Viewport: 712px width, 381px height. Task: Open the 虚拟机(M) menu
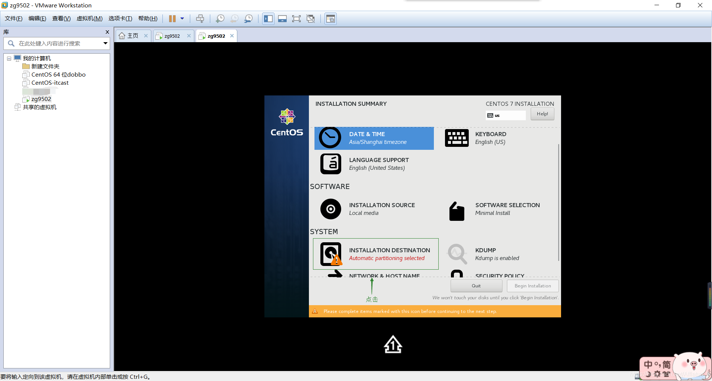coord(89,18)
